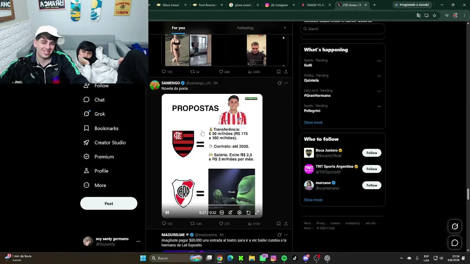This screenshot has height=264, width=470.
Task: Add a new timeline tab with plus
Action: click(285, 28)
